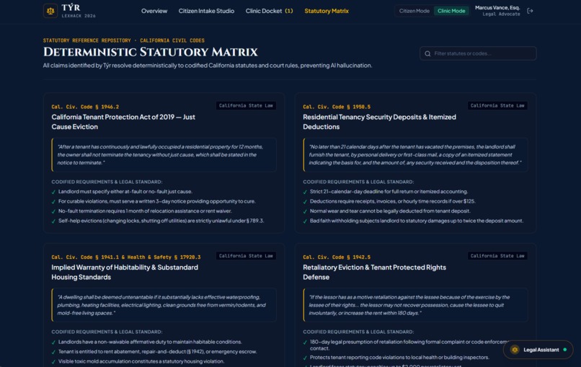The width and height of the screenshot is (581, 367).
Task: Click Cal. Civ. Code § 1950.5 citation
Action: (x=337, y=107)
